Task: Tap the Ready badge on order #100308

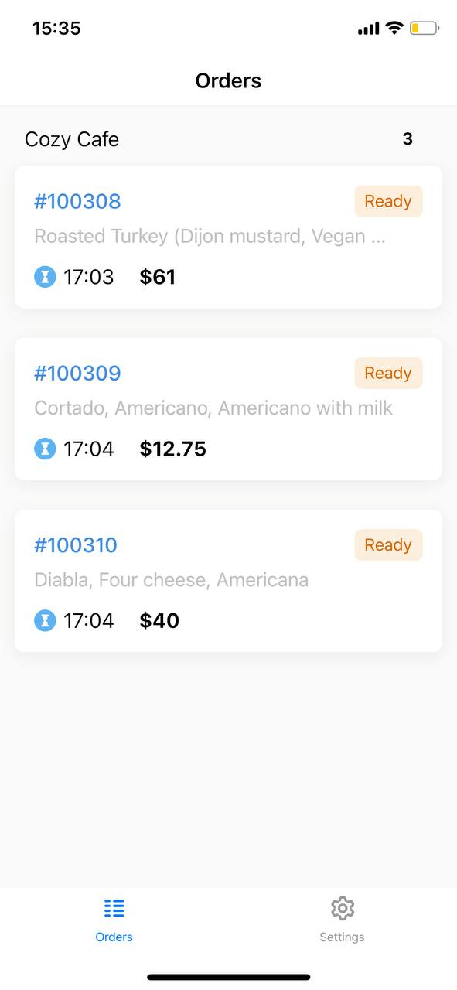Action: (388, 201)
